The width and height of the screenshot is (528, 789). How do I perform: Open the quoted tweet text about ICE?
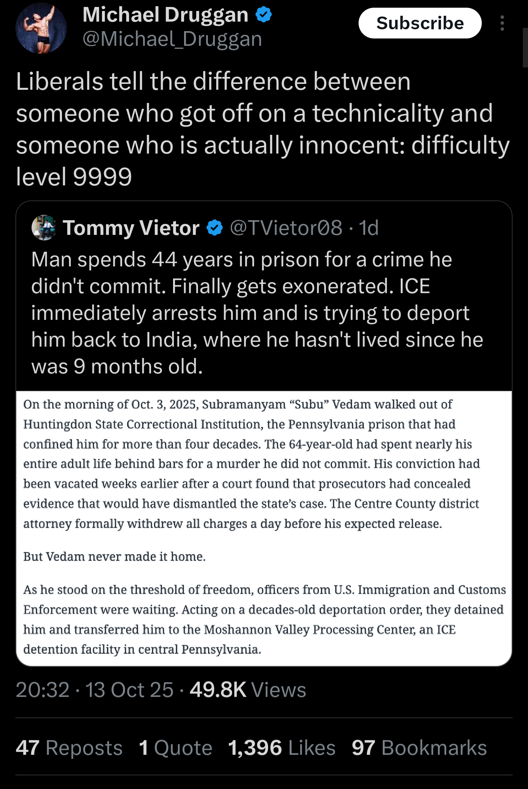[x=257, y=313]
